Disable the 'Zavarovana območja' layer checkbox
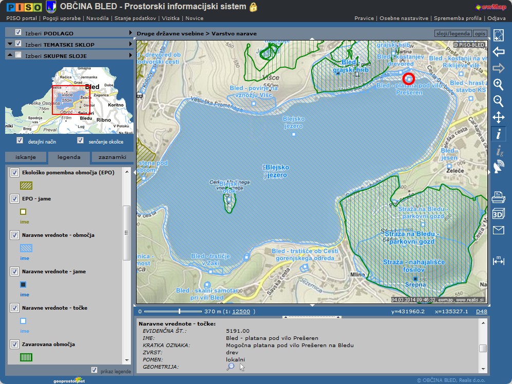The width and height of the screenshot is (512, 384). 15,344
